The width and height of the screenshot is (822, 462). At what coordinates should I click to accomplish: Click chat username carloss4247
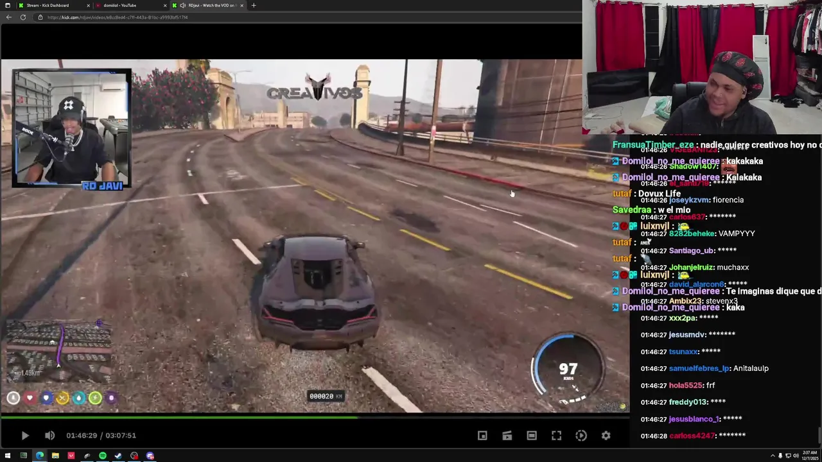tap(692, 436)
